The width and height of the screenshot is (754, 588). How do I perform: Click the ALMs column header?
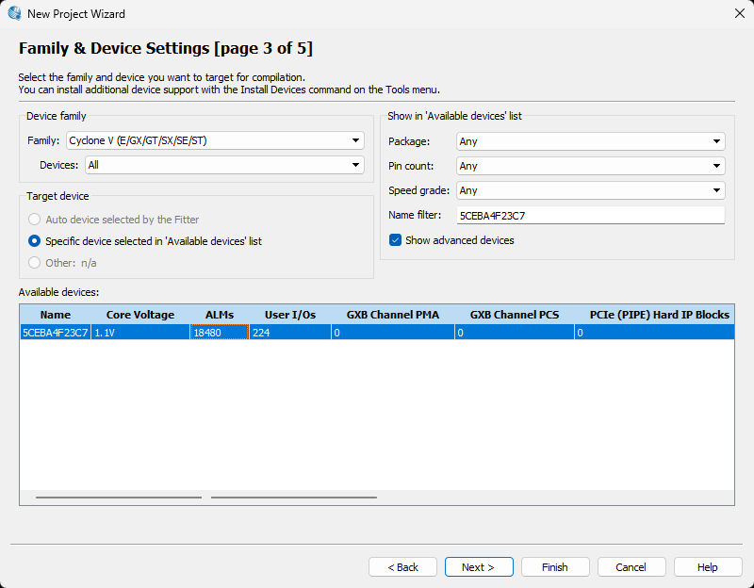(220, 315)
